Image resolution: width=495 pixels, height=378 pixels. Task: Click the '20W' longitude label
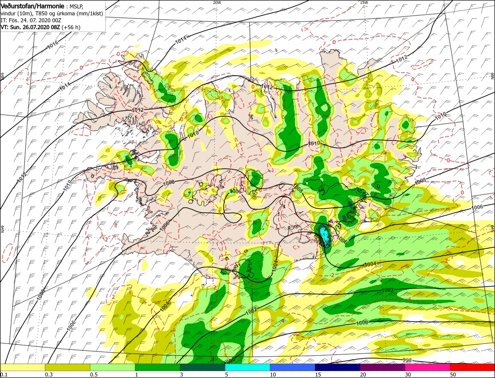click(x=217, y=2)
